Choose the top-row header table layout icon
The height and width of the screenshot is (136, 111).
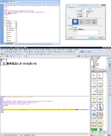88,22
